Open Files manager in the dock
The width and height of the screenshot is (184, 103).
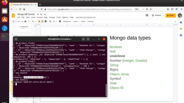[x=5, y=11]
